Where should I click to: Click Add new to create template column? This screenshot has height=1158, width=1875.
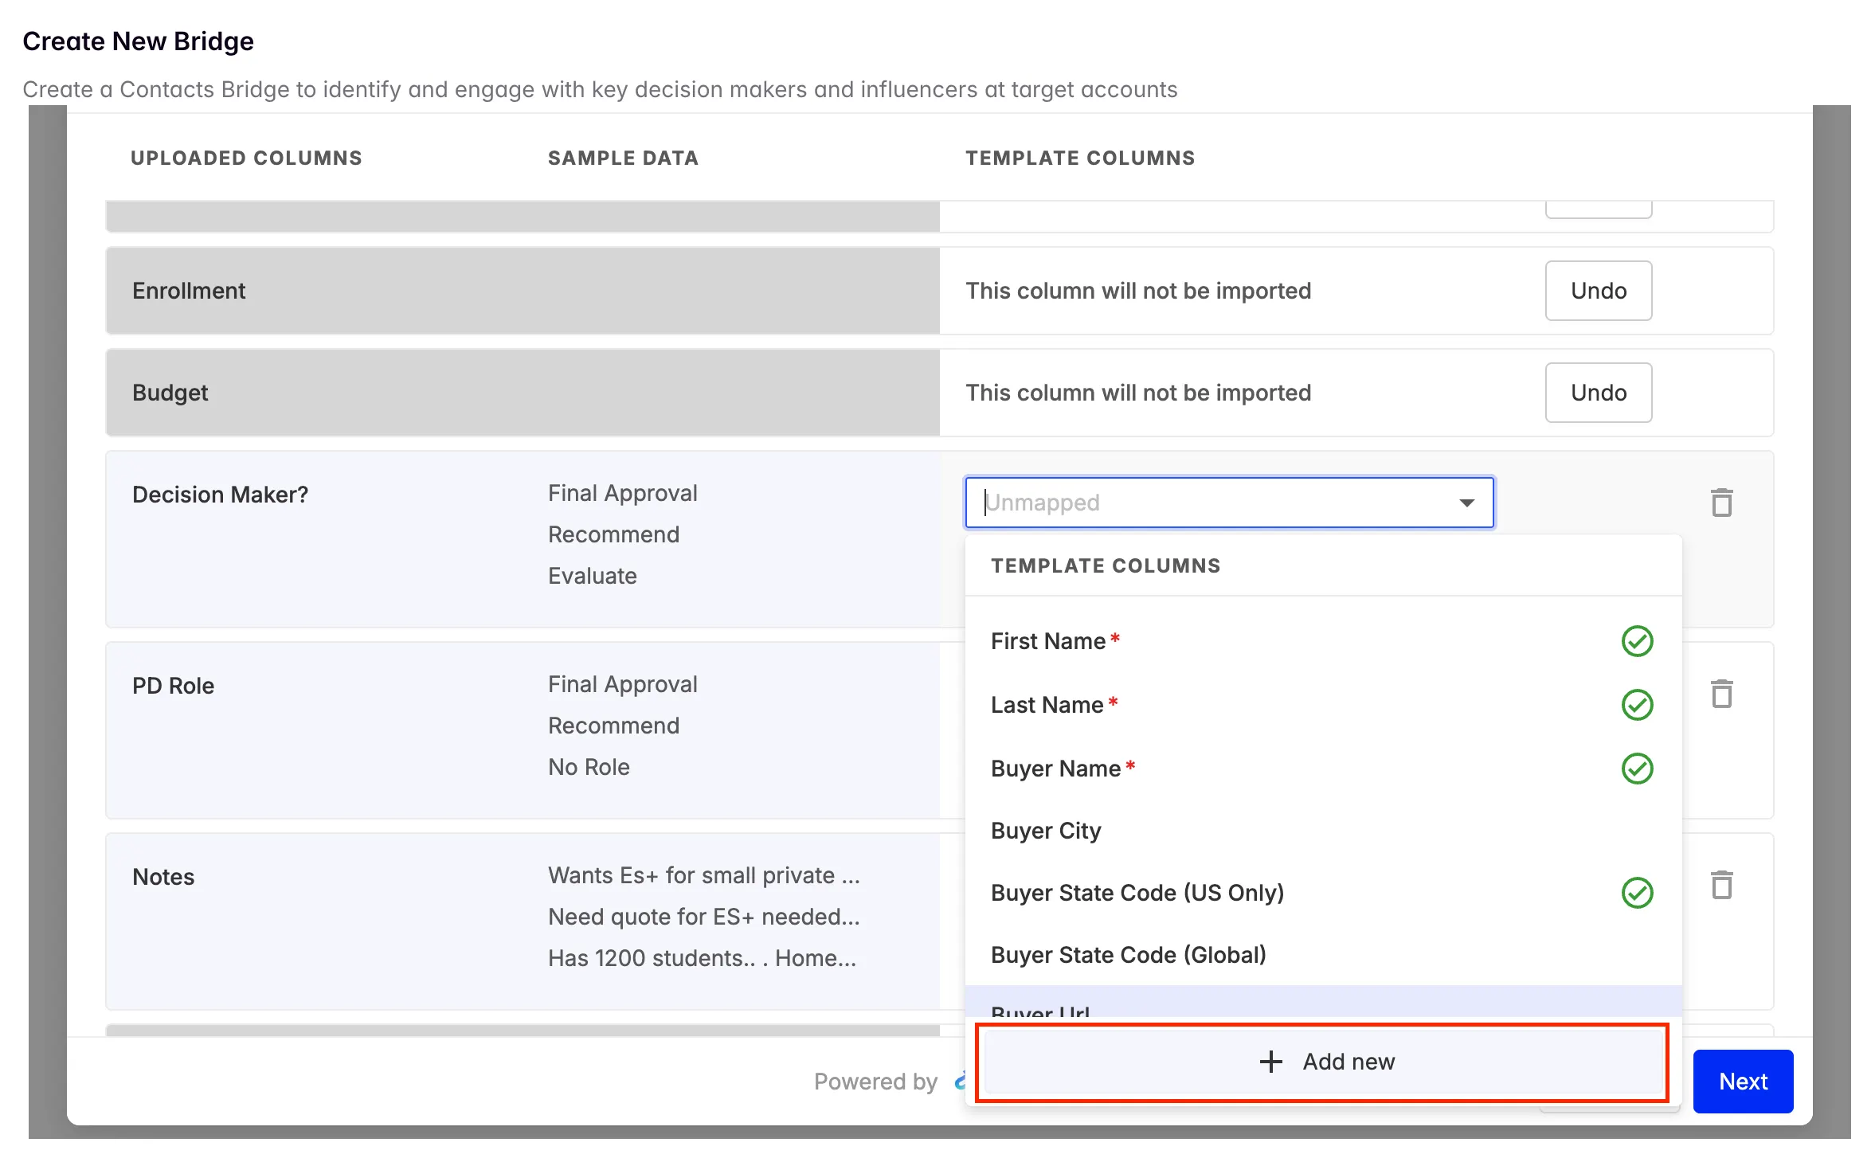(x=1348, y=1062)
